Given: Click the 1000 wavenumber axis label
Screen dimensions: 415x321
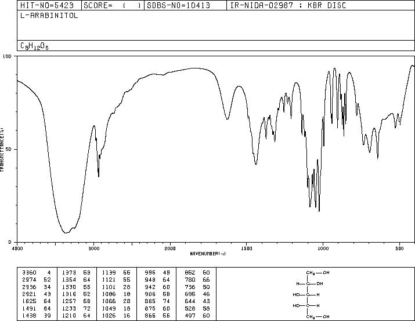Looking at the screenshot, I should coord(323,248).
